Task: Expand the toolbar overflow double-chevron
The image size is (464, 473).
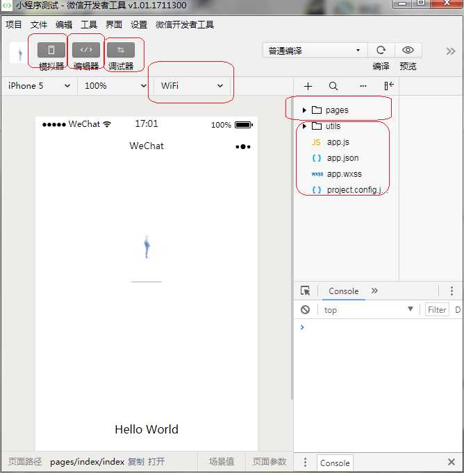Action: [450, 51]
